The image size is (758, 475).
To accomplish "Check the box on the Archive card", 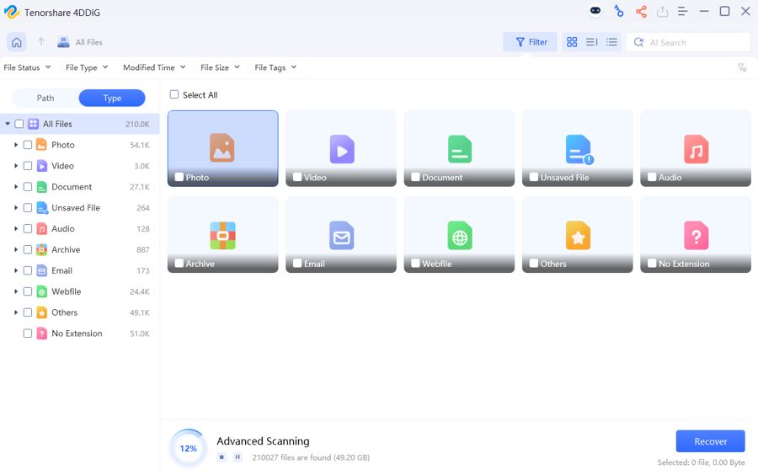I will click(x=179, y=264).
